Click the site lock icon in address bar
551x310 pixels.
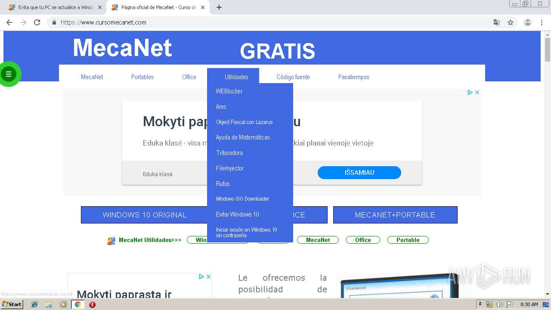click(54, 22)
